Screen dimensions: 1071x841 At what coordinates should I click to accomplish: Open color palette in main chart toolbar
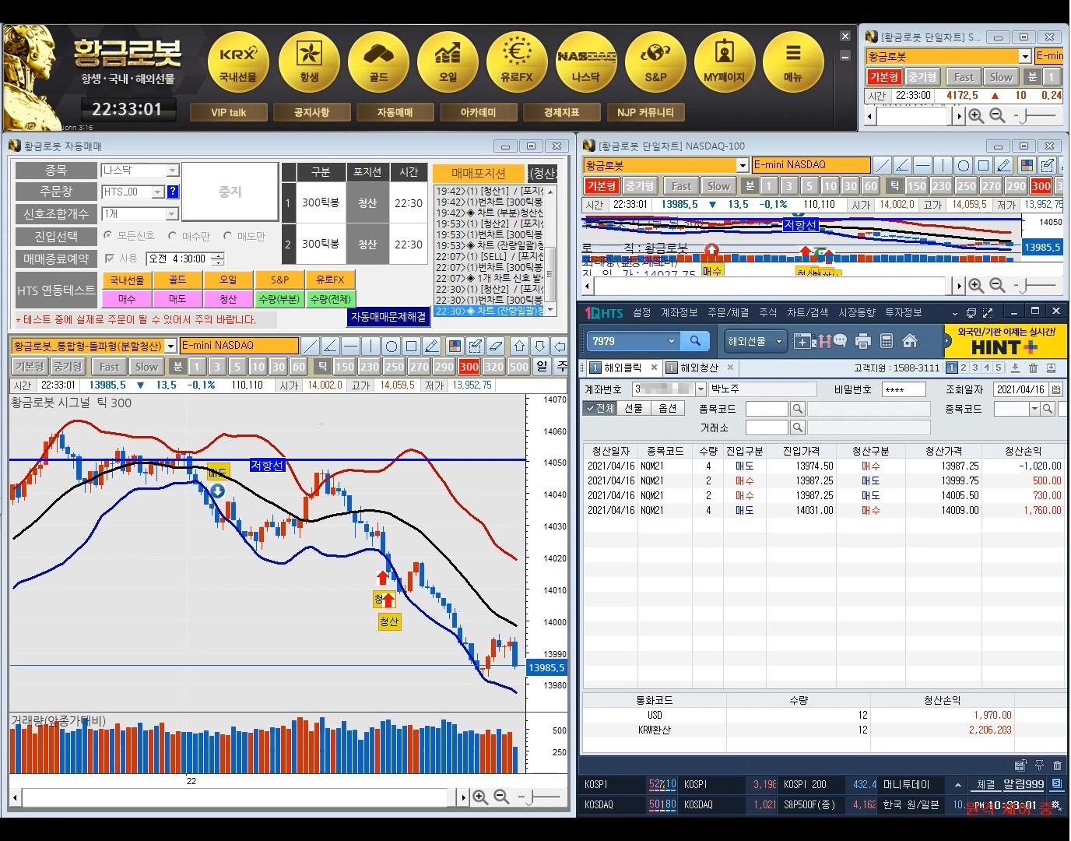[455, 346]
